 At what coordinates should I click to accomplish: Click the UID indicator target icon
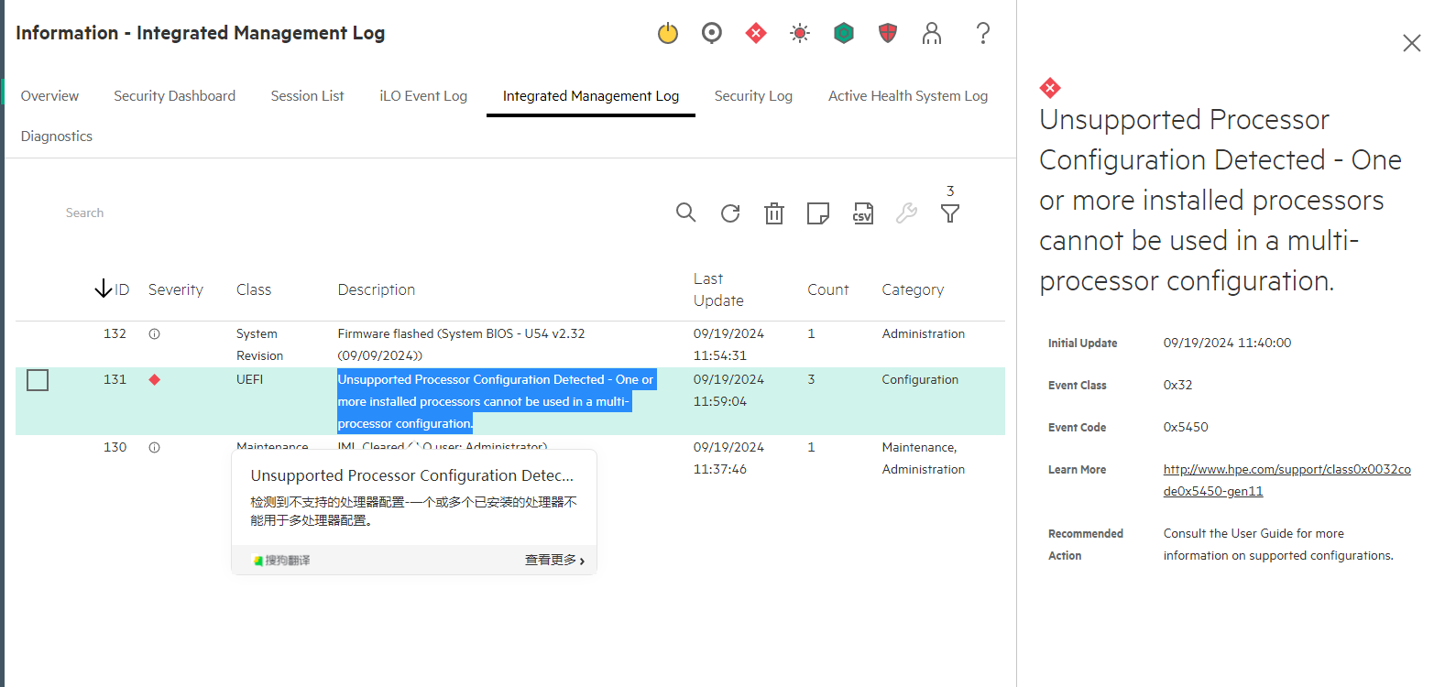712,34
